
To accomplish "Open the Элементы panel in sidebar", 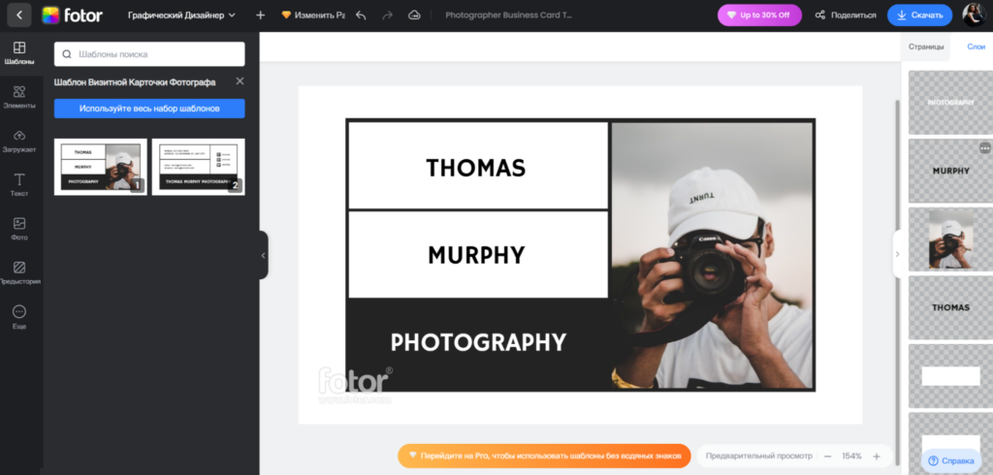I will click(19, 96).
